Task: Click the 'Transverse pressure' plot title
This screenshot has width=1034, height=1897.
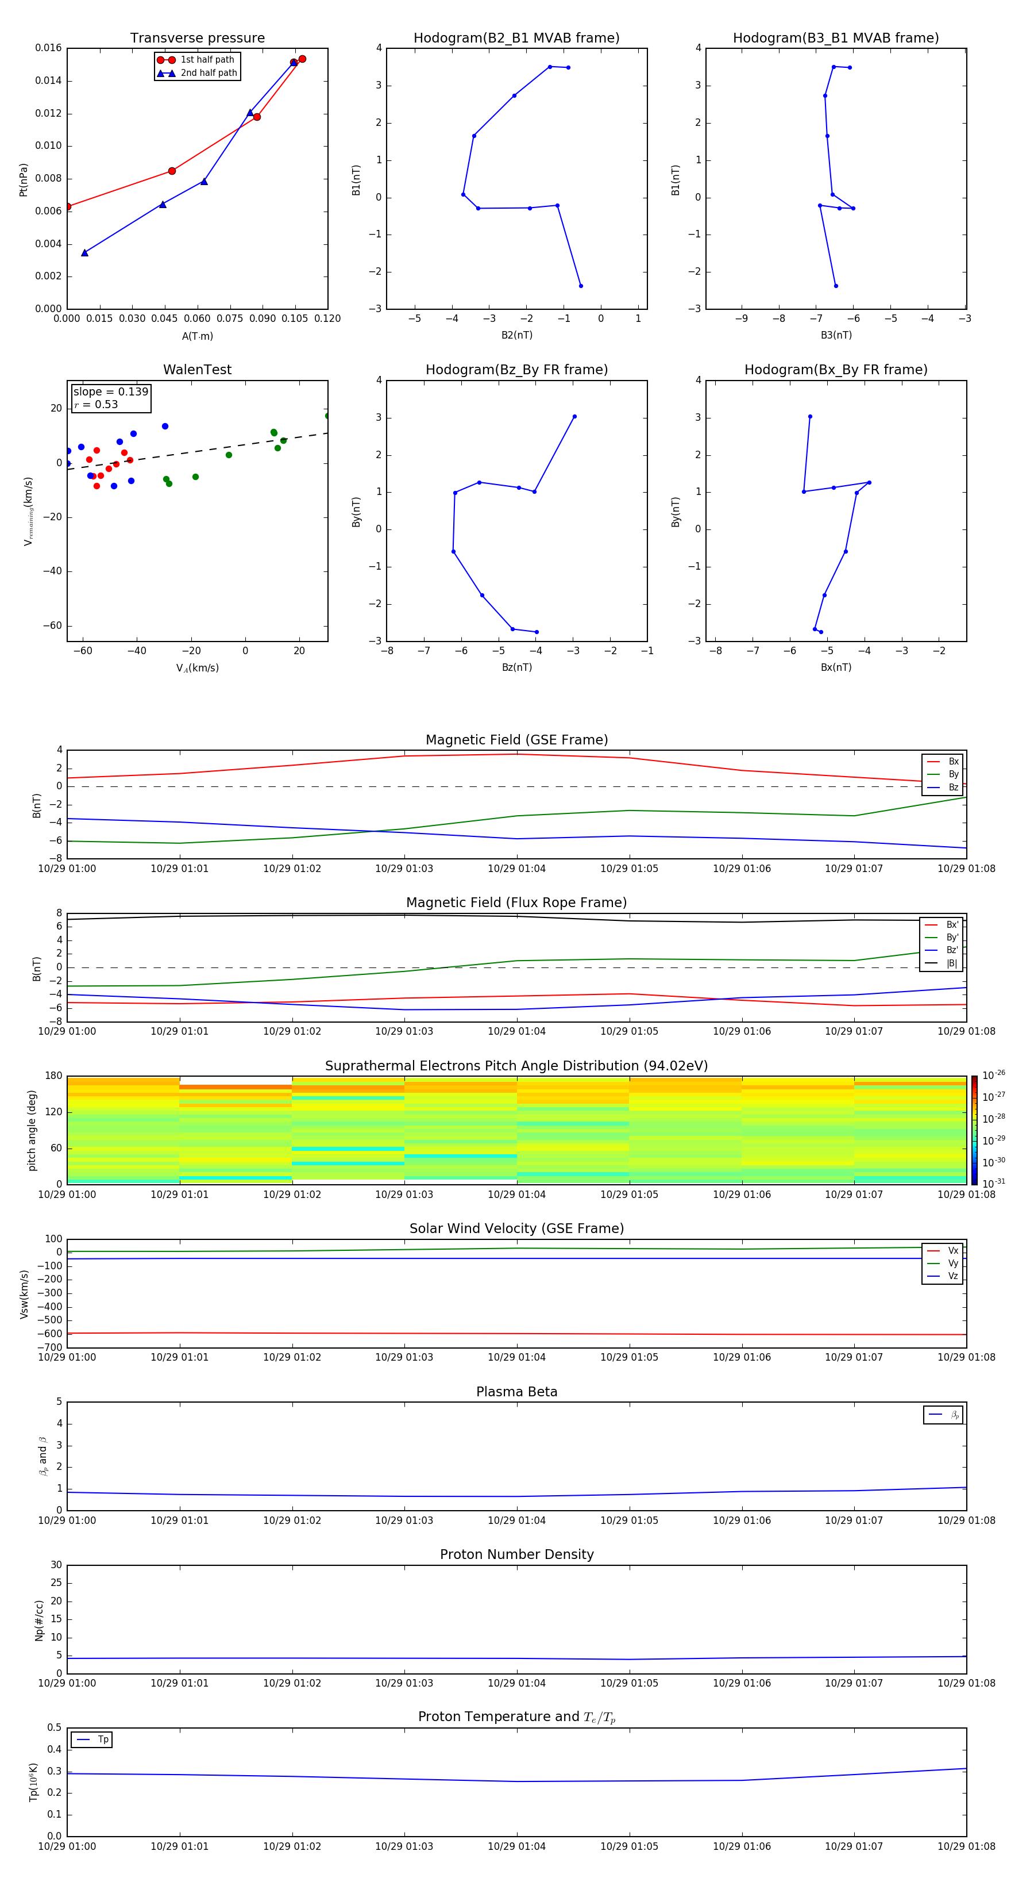Action: (x=197, y=39)
